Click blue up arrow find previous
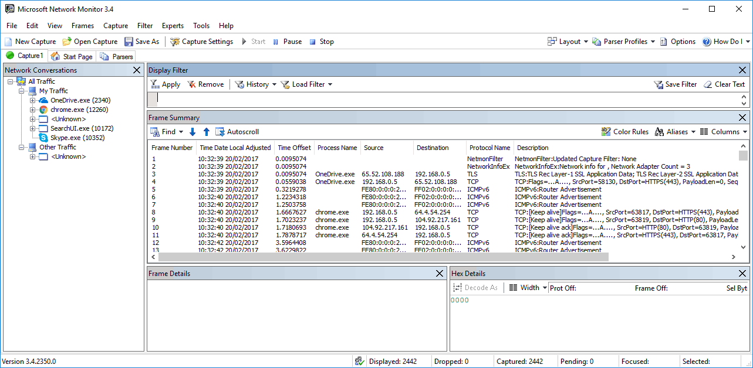This screenshot has width=753, height=368. click(x=207, y=132)
